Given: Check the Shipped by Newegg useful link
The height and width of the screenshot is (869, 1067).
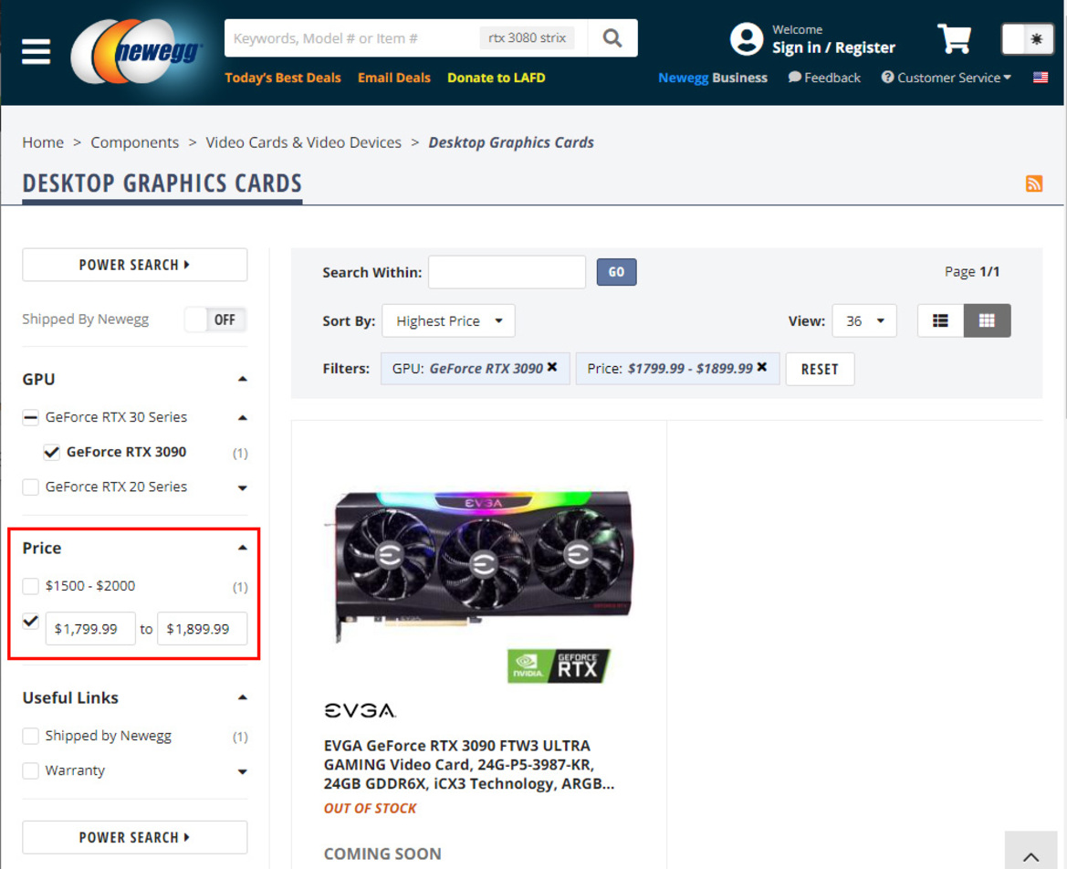Looking at the screenshot, I should (x=31, y=736).
